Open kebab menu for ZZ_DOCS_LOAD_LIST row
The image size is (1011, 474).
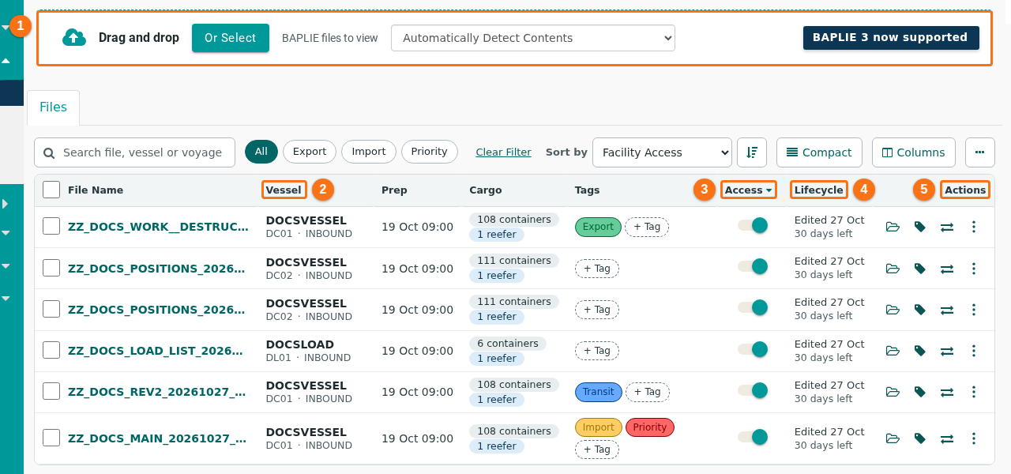974,351
